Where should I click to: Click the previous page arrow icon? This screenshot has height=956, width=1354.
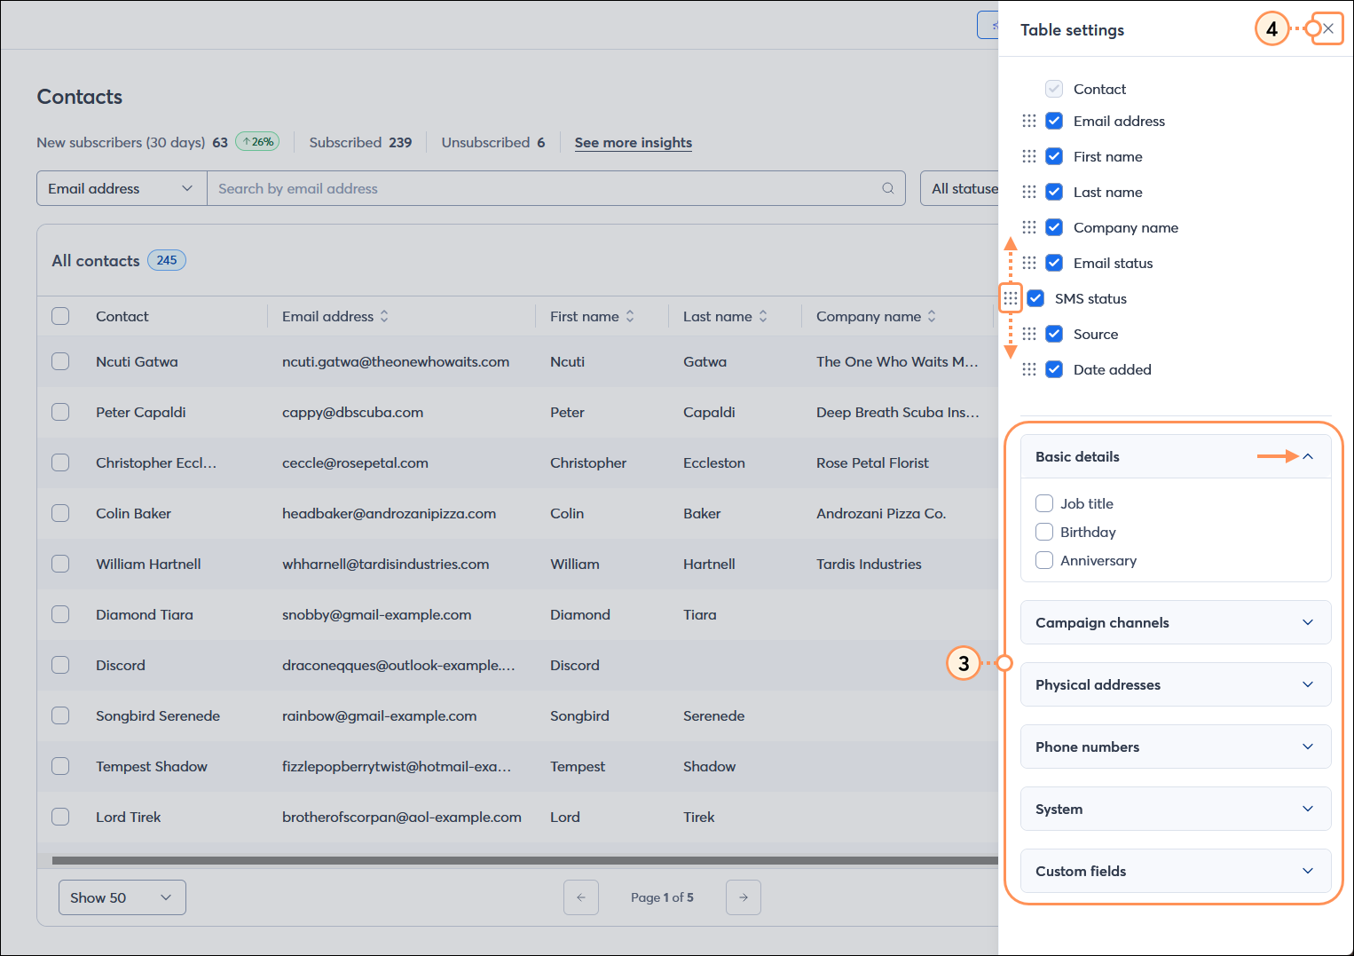581,897
